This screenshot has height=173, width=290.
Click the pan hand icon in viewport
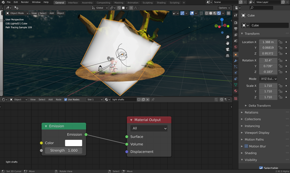(x=227, y=43)
